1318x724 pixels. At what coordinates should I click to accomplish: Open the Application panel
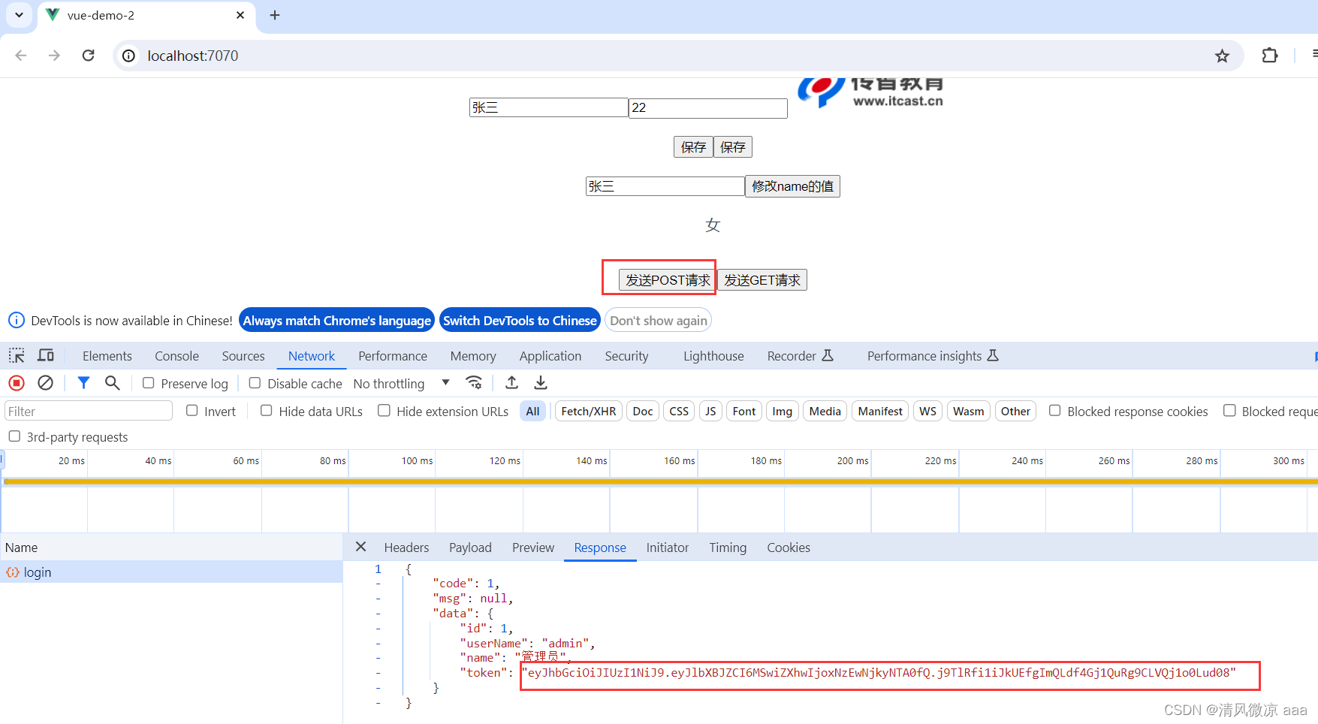(550, 356)
